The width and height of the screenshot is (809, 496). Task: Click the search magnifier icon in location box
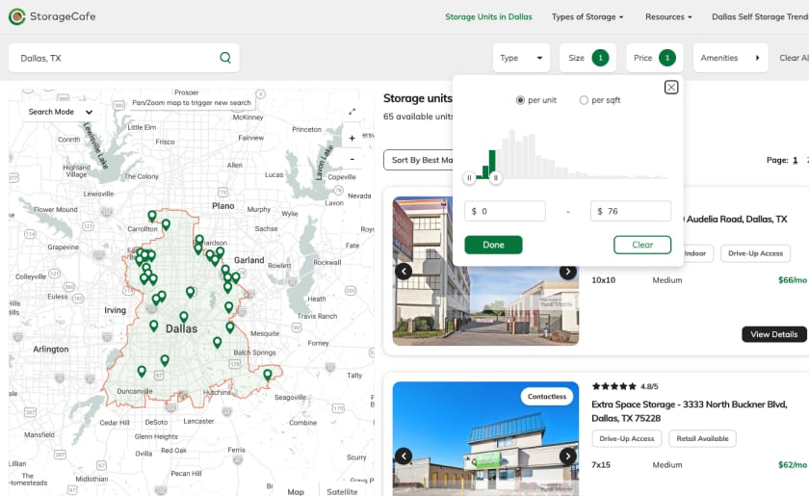click(x=225, y=58)
